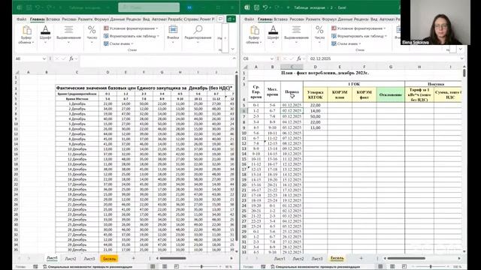Click zoom slider in left window status bar
The image size is (481, 270).
pyautogui.click(x=201, y=267)
